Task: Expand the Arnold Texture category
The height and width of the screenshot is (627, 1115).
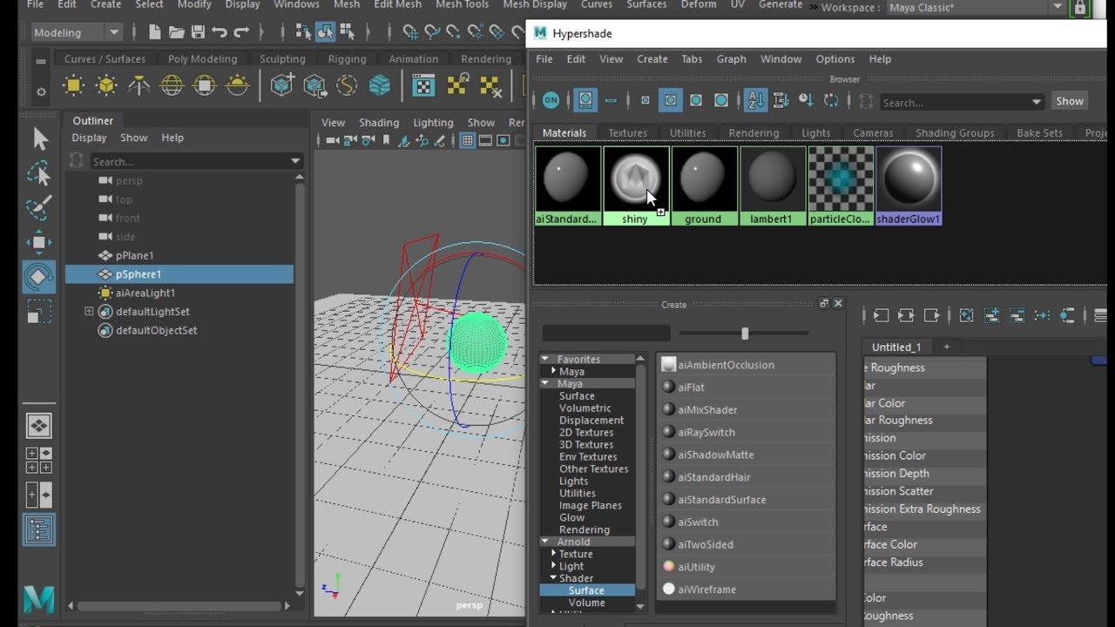Action: [553, 554]
